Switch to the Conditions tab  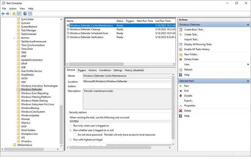105,70
